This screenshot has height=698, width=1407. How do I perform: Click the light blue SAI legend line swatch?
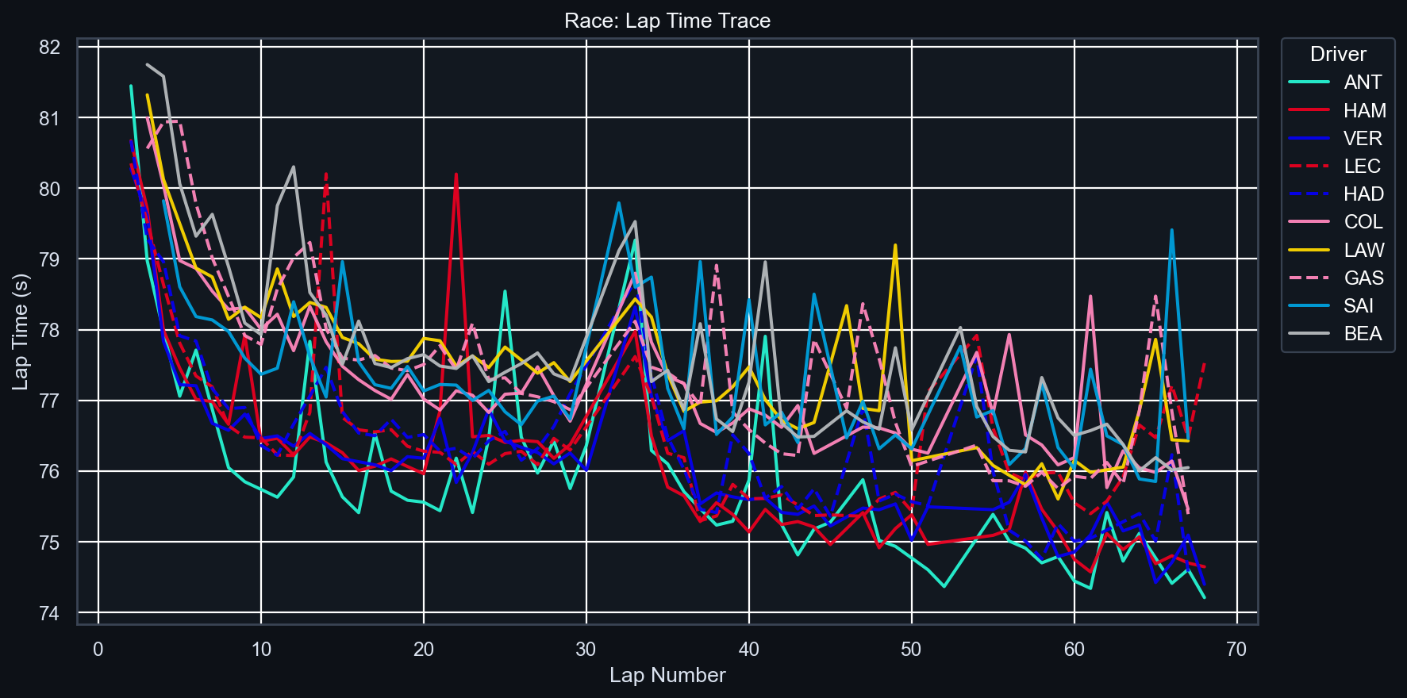point(1309,305)
